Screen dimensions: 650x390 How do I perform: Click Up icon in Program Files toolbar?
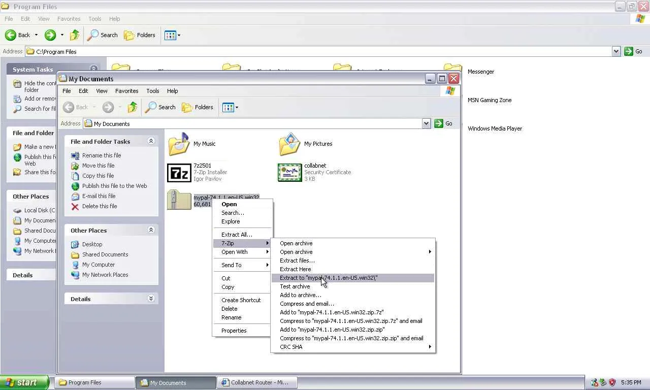pyautogui.click(x=75, y=35)
